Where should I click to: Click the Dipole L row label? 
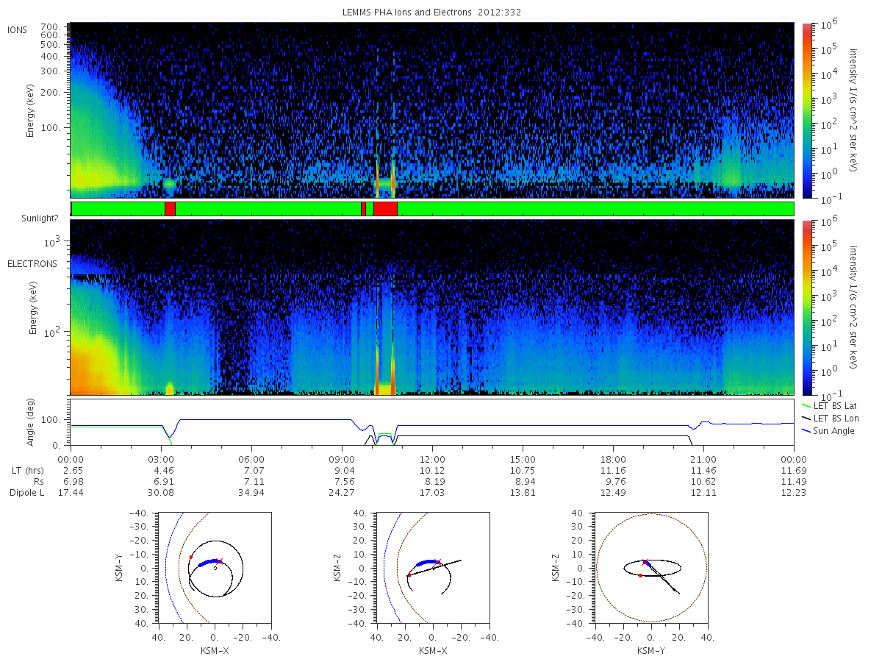coord(26,492)
